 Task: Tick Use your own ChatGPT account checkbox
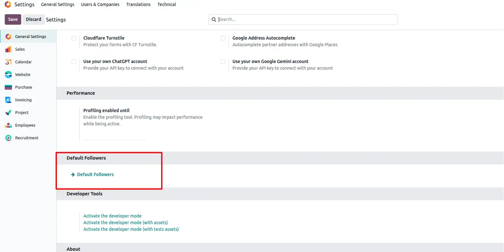[x=74, y=62]
